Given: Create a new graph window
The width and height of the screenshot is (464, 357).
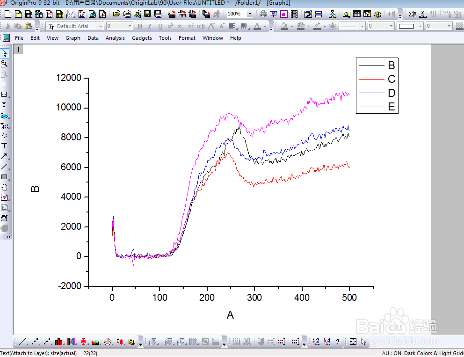Looking at the screenshot, I should pyautogui.click(x=49, y=14).
